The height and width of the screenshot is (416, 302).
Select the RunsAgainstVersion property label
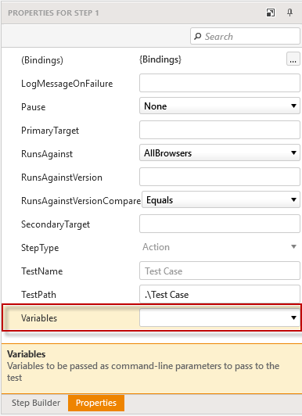tap(62, 178)
